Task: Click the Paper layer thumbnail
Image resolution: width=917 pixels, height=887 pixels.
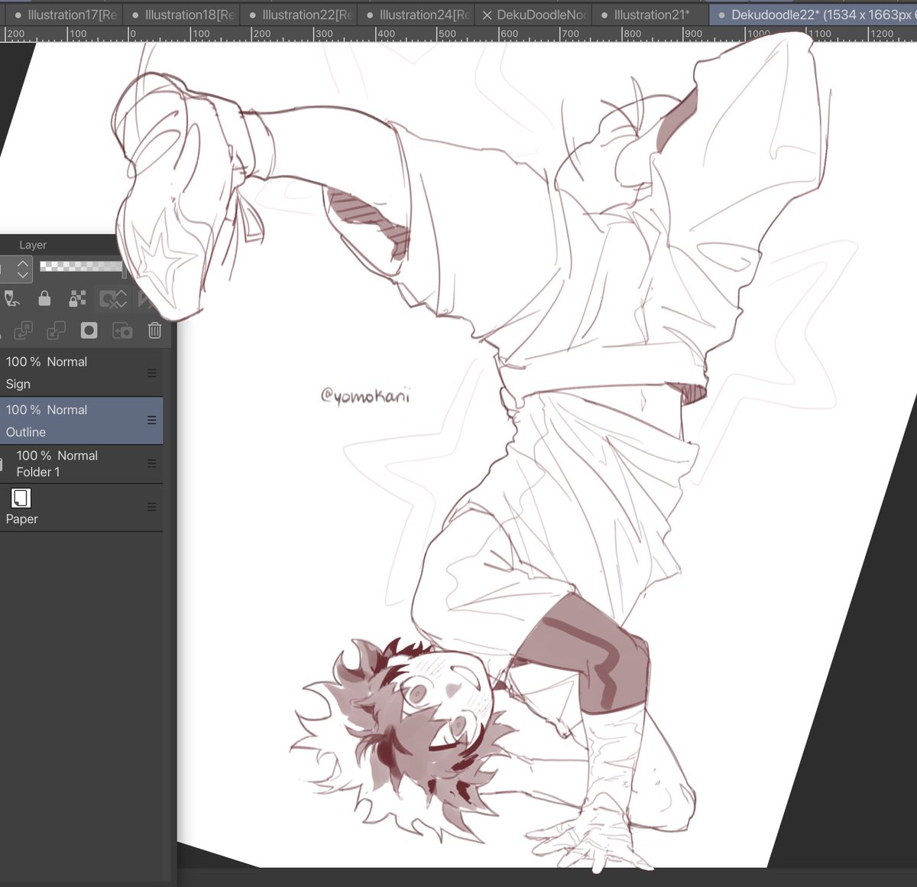Action: point(21,499)
